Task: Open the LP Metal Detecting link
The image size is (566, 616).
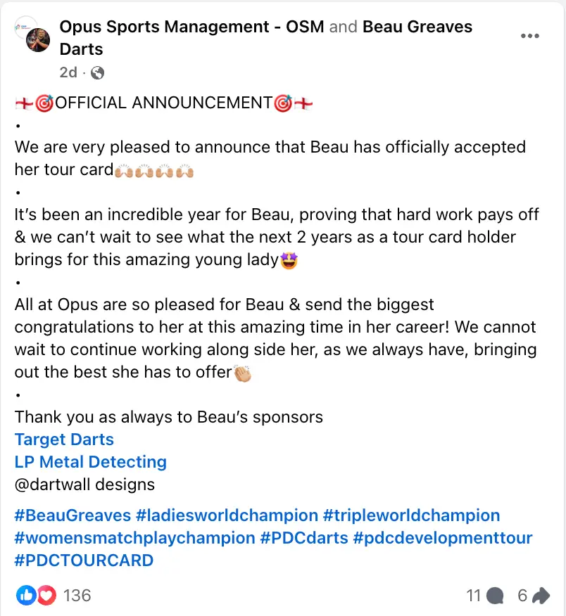Action: tap(91, 462)
